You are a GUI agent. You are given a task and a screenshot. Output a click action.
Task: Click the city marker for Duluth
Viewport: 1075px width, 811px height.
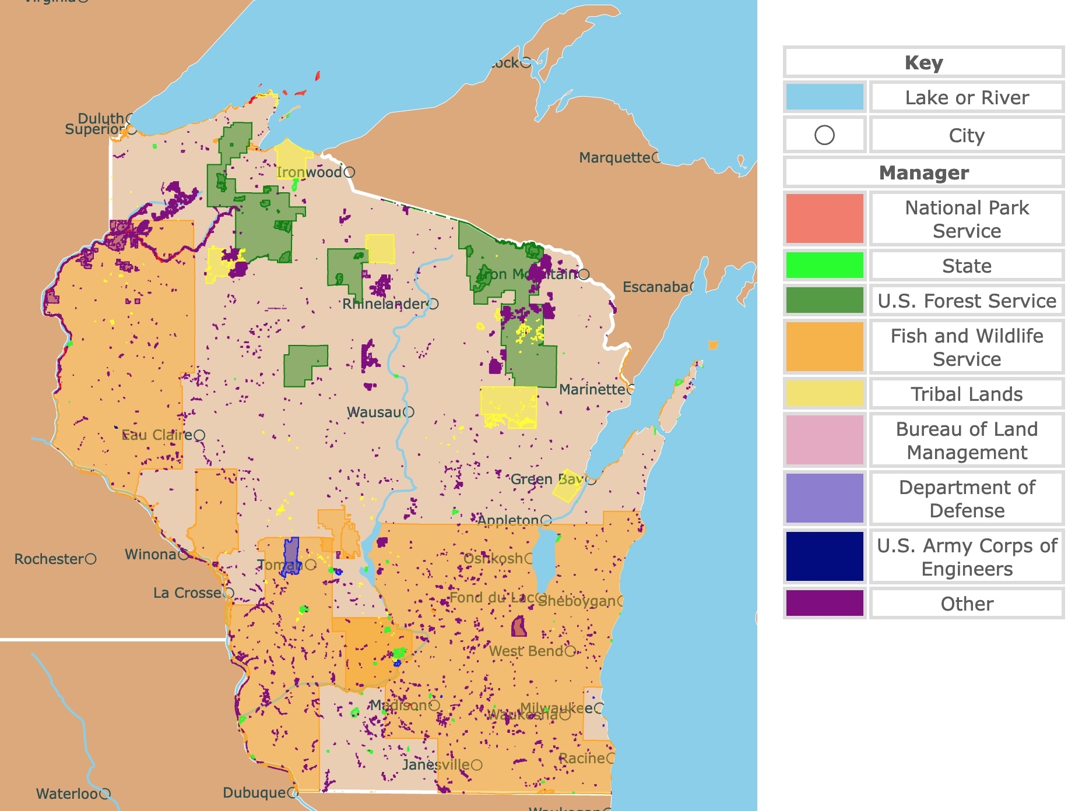[128, 118]
